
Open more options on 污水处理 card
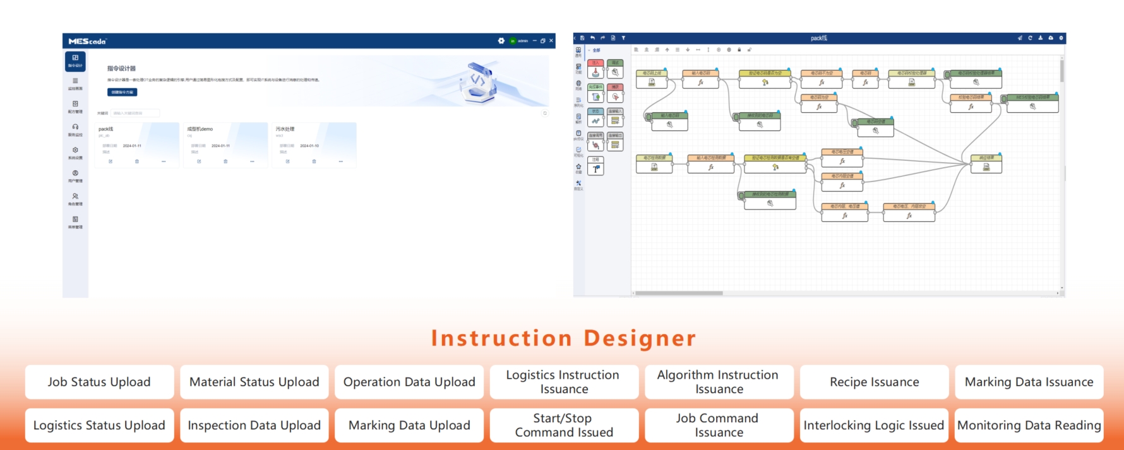(x=340, y=161)
